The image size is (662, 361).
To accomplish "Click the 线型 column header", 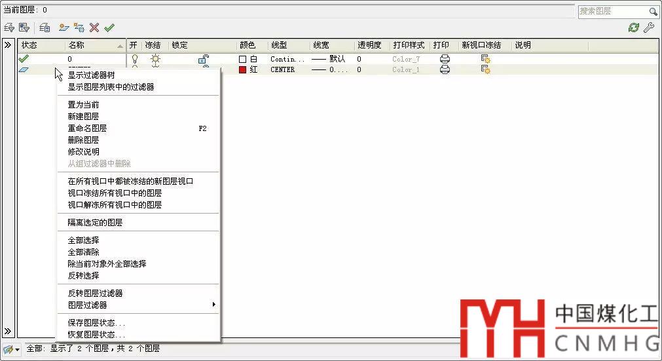I will (x=289, y=45).
